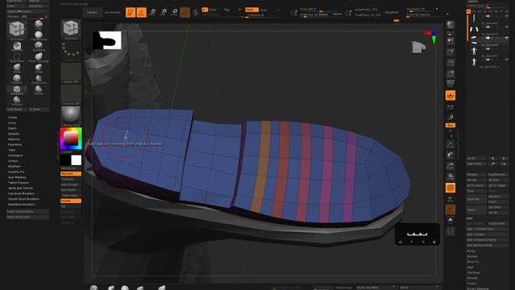Select the Rotate transform icon in top shelf

pos(174,13)
